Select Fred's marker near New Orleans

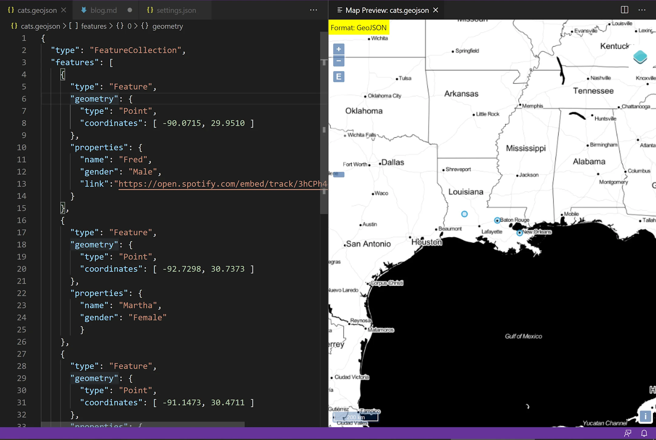coord(520,233)
